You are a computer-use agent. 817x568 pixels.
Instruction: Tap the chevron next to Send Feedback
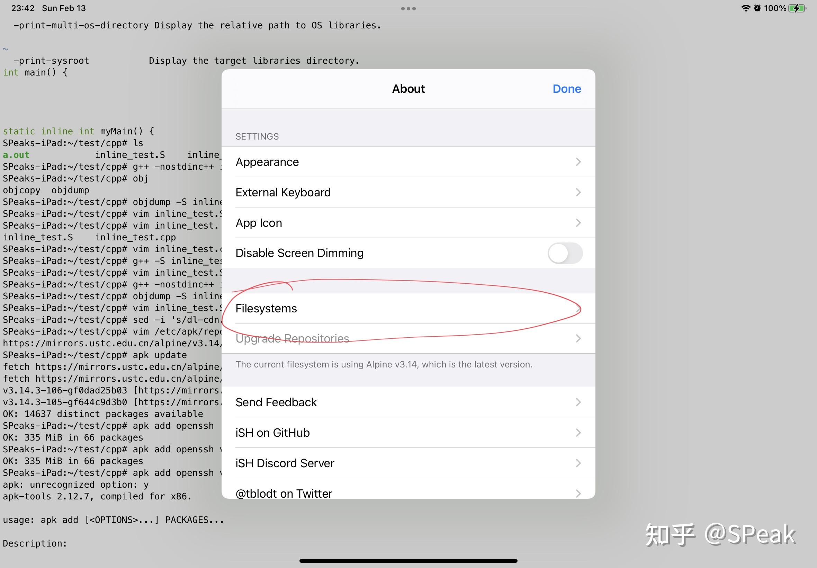[x=578, y=402]
